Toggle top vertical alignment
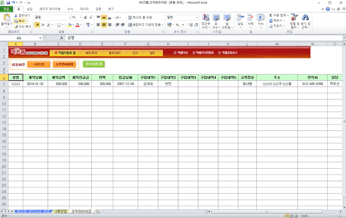Screen dimensions: 346x218 pos(98,17)
